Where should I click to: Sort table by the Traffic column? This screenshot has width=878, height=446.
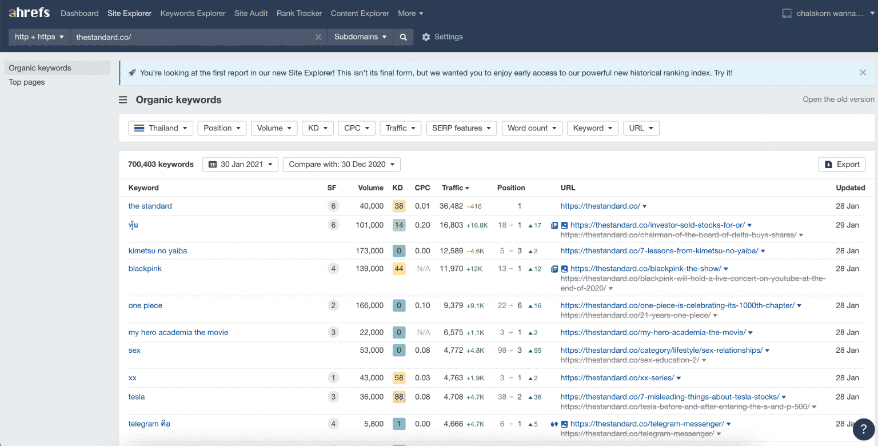click(x=456, y=188)
